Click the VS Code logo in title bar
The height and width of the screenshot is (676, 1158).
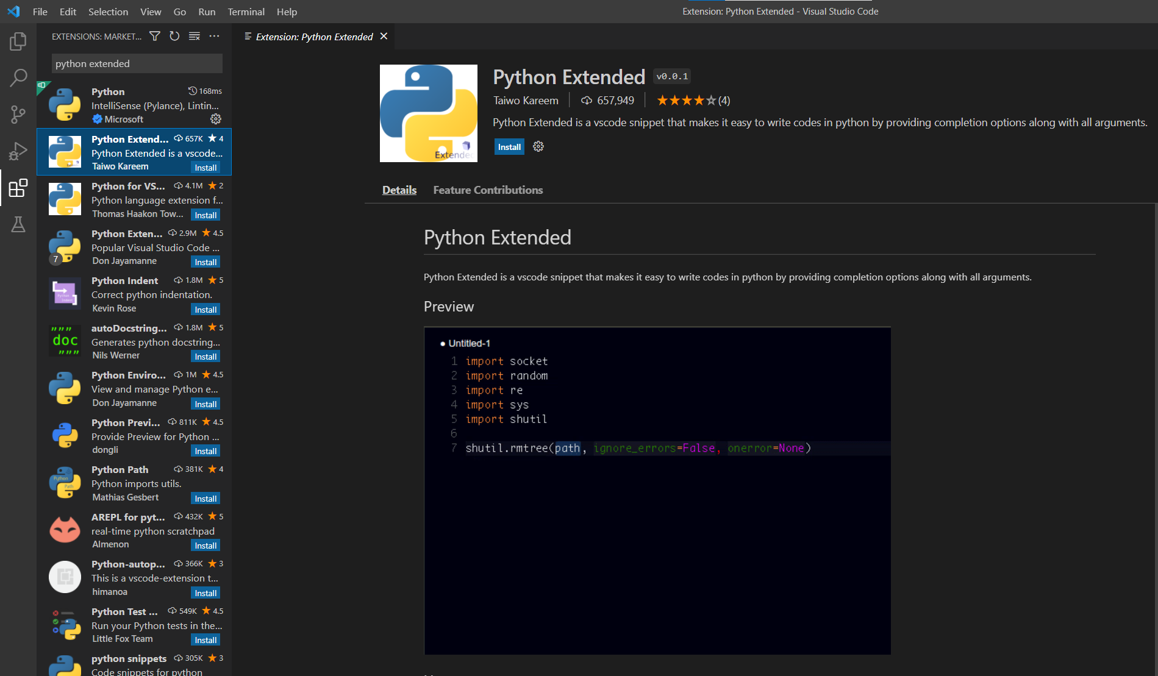click(x=13, y=12)
